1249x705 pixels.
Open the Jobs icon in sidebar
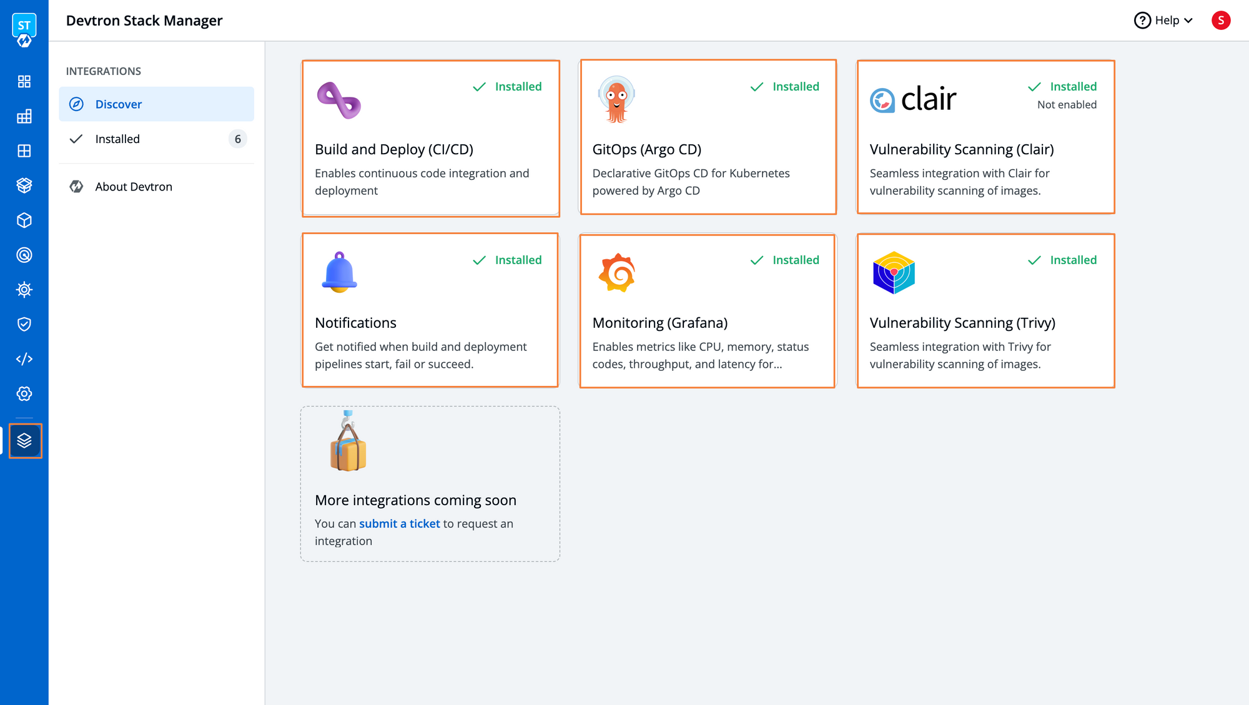[24, 117]
